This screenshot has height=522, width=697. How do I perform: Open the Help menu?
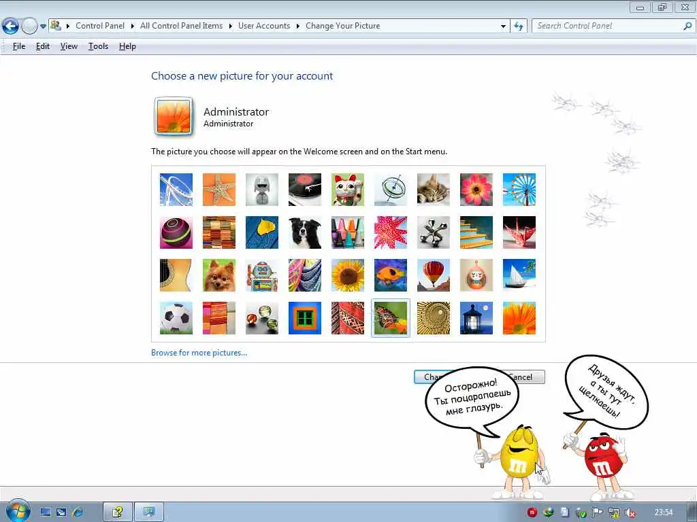[127, 46]
